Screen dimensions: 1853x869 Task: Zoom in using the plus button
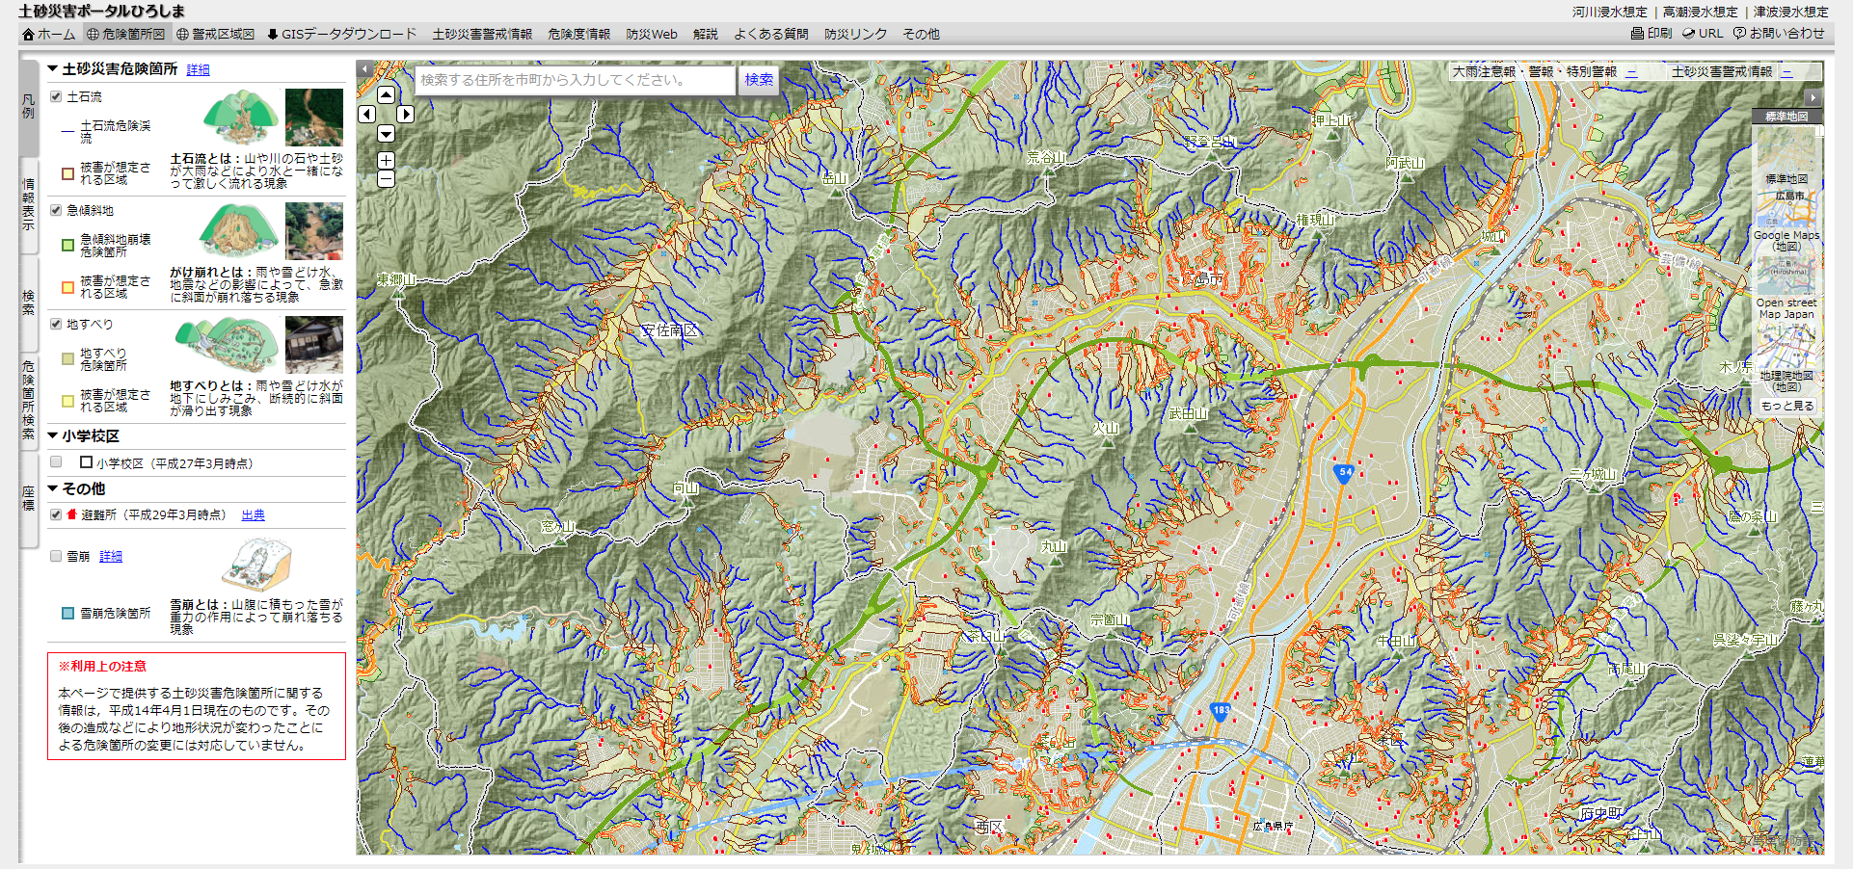point(386,160)
